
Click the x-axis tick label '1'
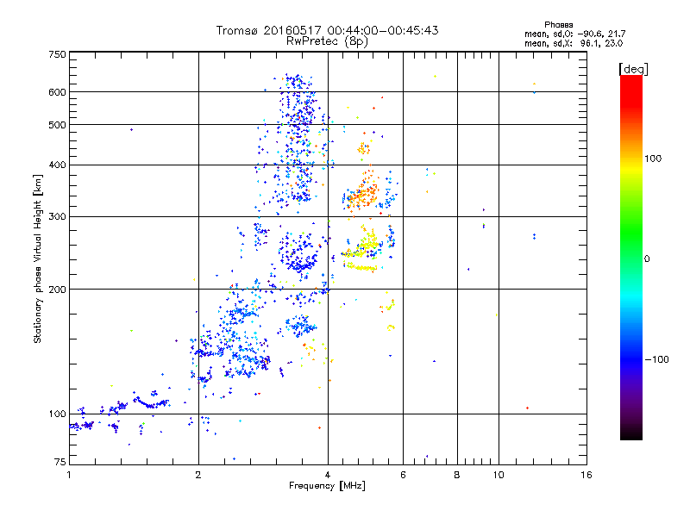point(69,475)
